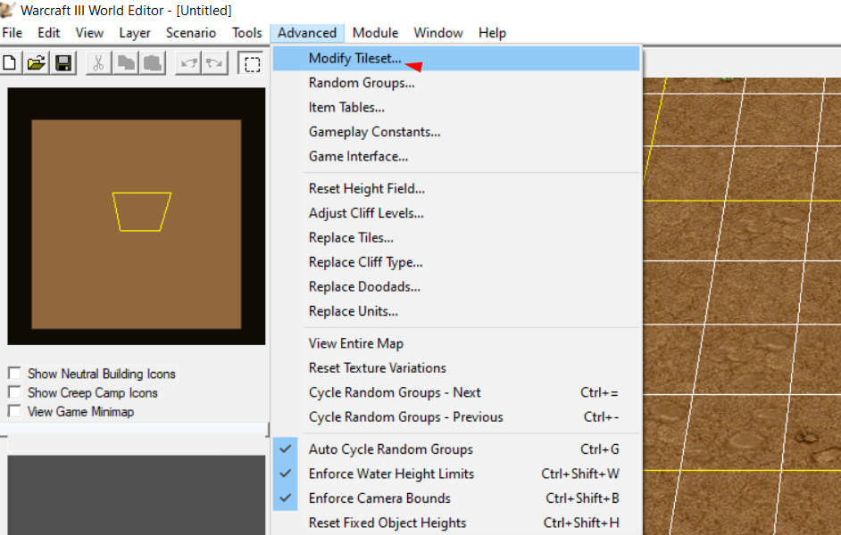Image resolution: width=841 pixels, height=535 pixels.
Task: Select Reset Fixed Object Heights entry
Action: 456,523
